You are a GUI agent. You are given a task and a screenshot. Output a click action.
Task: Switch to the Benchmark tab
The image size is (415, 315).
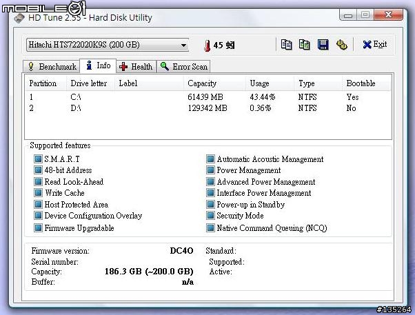point(52,66)
